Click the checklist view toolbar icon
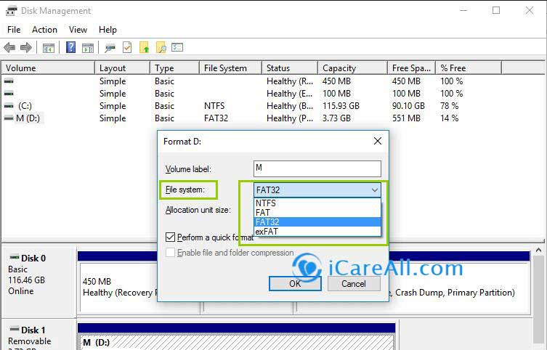Screen dimensions: 547x350 coord(177,47)
